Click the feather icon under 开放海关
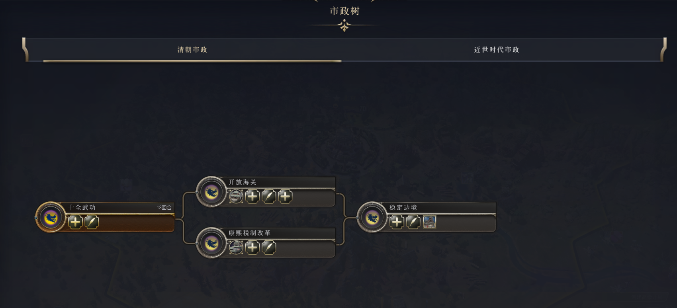 269,196
